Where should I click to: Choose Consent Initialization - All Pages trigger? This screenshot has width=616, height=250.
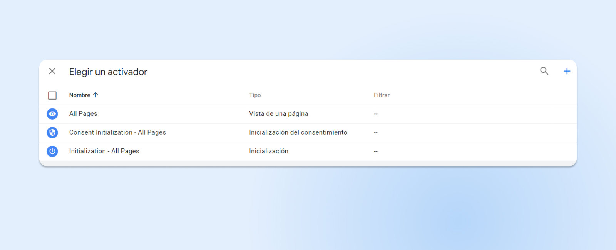[x=117, y=132]
